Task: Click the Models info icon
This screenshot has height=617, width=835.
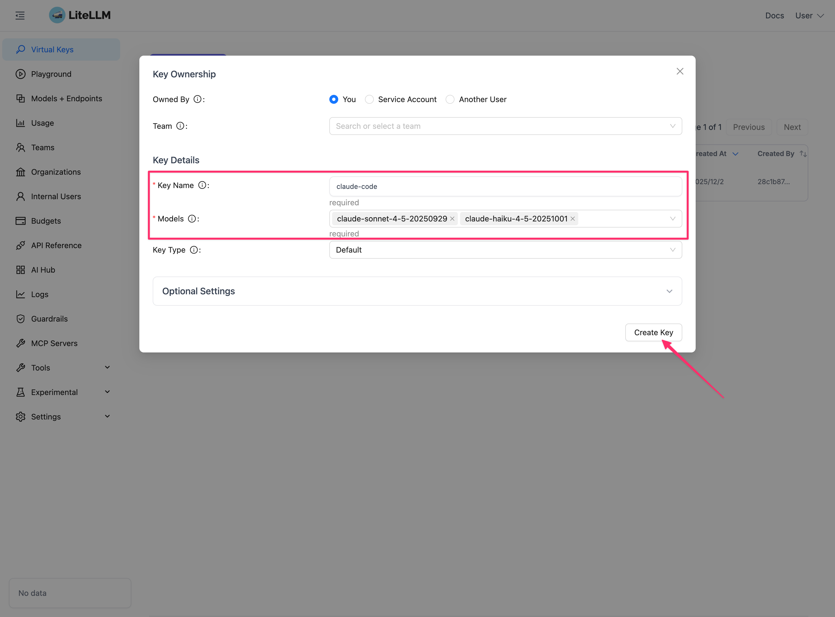Action: coord(192,219)
